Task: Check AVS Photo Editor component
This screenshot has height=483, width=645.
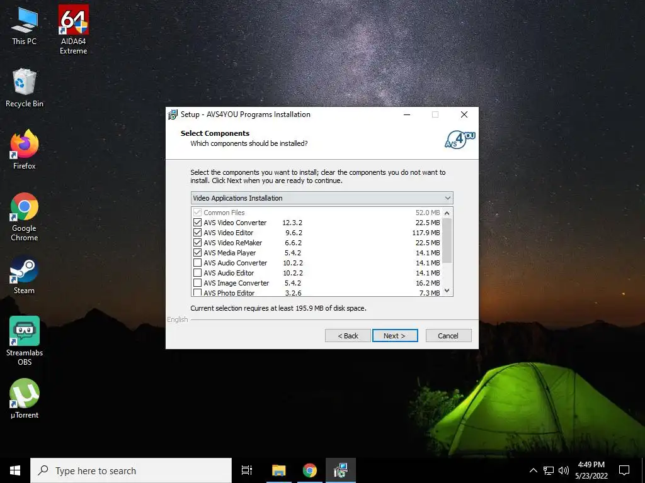Action: tap(197, 292)
